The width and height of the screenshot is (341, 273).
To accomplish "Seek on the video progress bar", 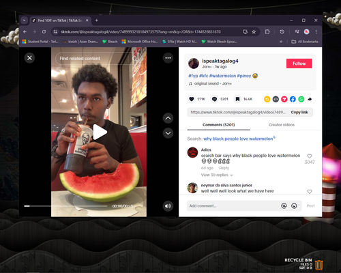I will coord(65,206).
